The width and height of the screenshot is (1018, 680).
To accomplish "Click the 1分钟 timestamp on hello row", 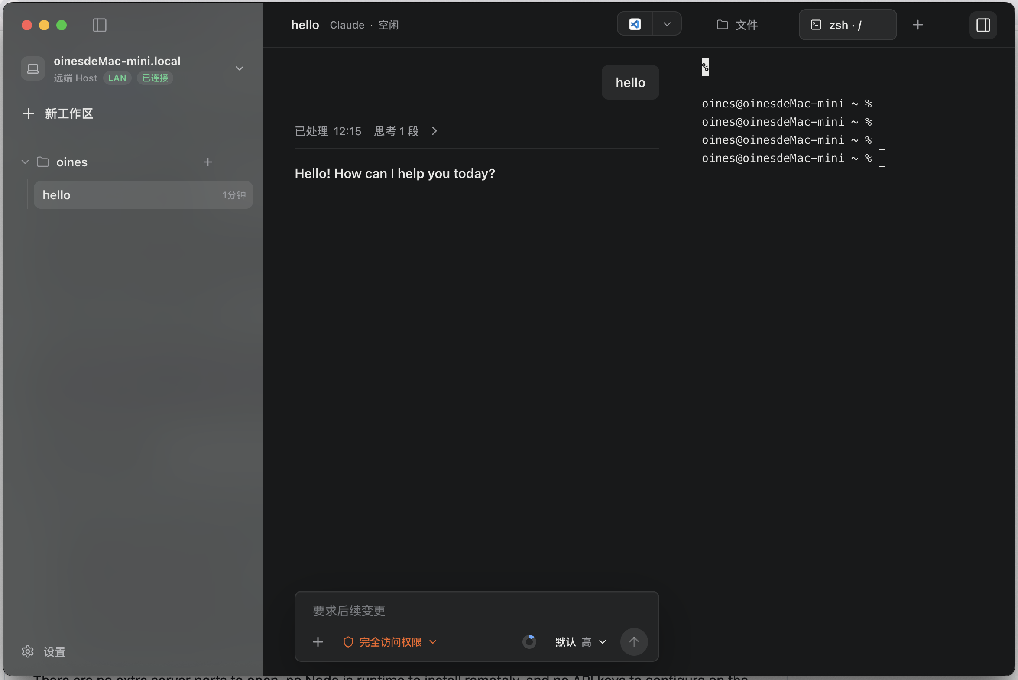I will pos(234,195).
